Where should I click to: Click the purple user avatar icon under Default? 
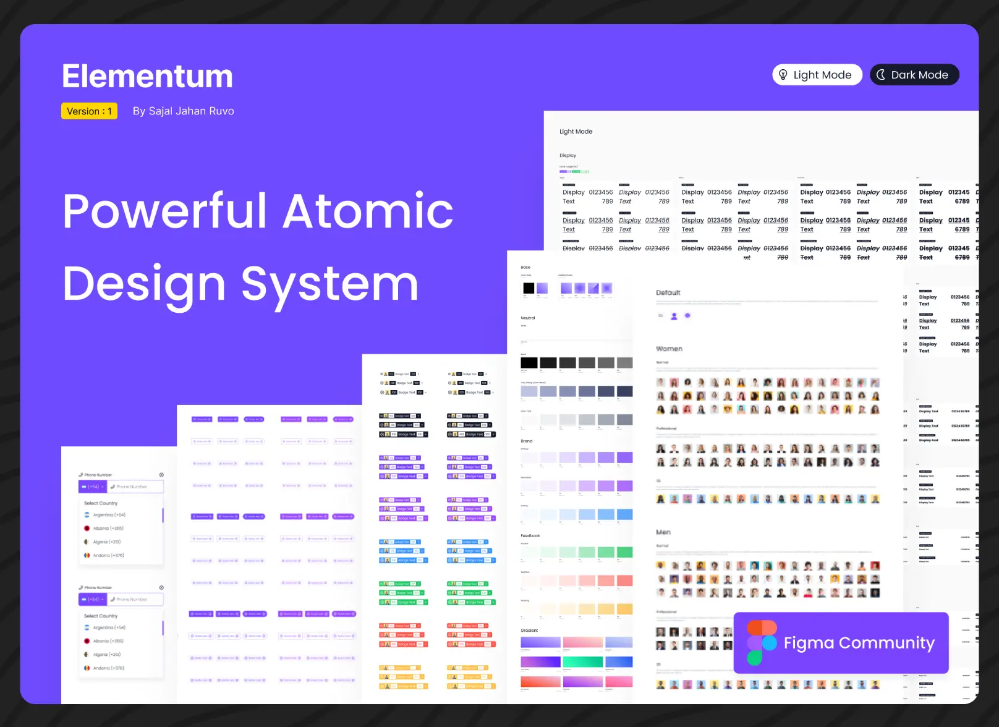(x=674, y=316)
